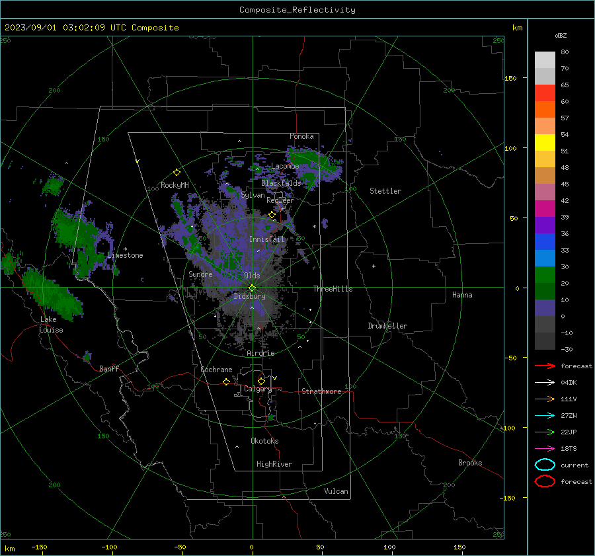Click the Okotoks label
Screen dimensions: 595x556
pyautogui.click(x=264, y=441)
